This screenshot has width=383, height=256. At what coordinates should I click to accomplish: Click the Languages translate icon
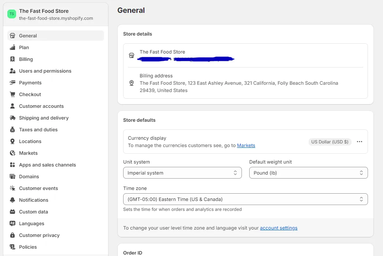pyautogui.click(x=12, y=223)
